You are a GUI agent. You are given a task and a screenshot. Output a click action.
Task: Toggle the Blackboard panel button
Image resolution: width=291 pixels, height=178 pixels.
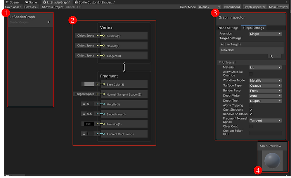point(232,7)
